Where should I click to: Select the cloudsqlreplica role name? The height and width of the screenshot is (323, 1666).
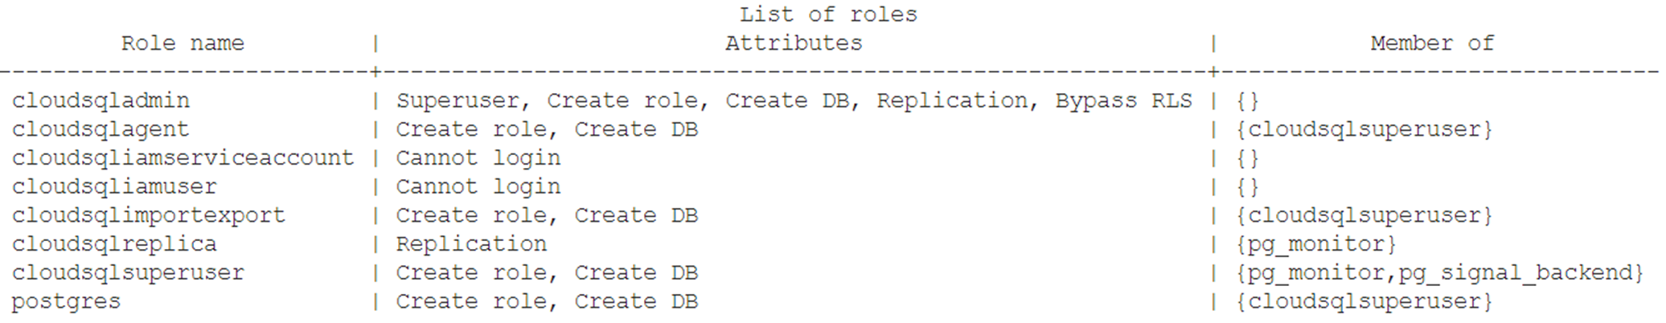[114, 244]
